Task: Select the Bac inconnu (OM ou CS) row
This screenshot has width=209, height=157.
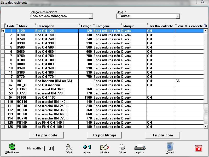Action: [53, 81]
